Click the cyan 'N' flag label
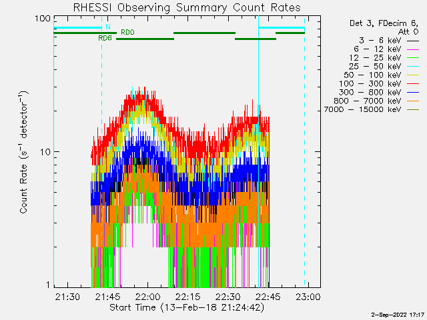Image resolution: width=427 pixels, height=320 pixels. click(108, 27)
